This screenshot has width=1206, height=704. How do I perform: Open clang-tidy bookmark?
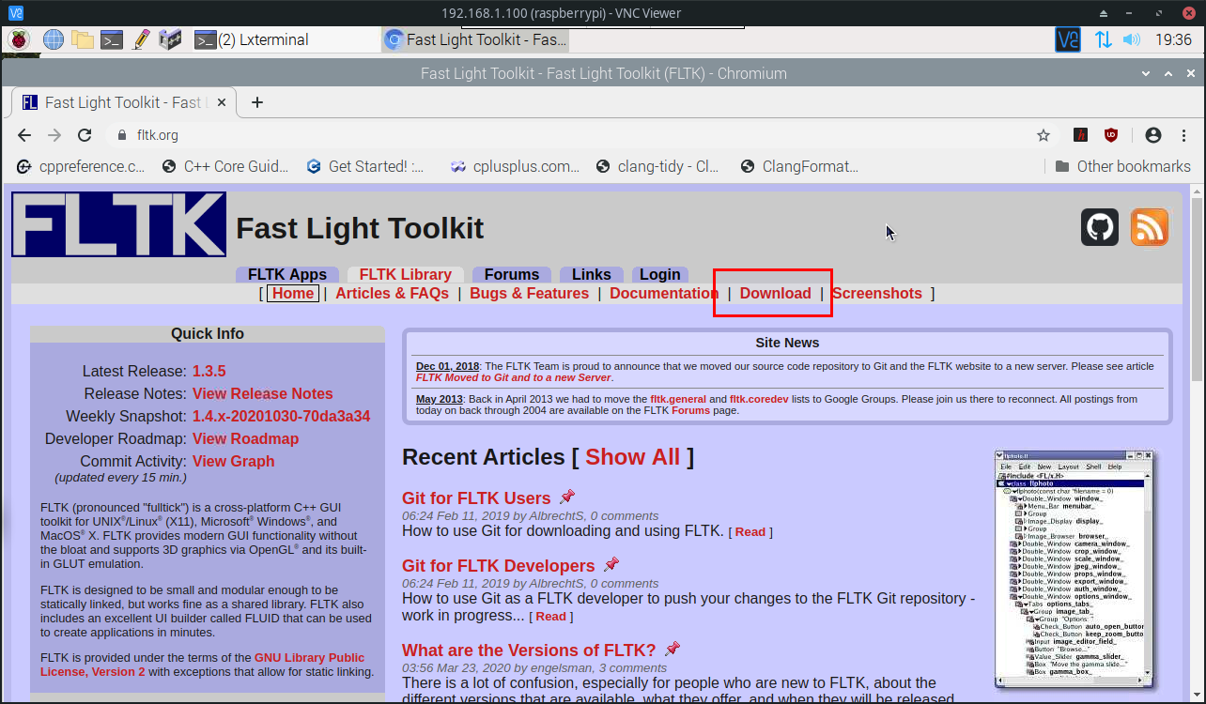[x=658, y=166]
